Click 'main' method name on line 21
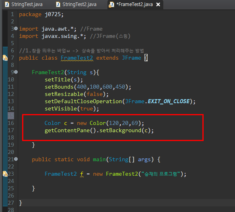235x212 pixels. pos(99,160)
